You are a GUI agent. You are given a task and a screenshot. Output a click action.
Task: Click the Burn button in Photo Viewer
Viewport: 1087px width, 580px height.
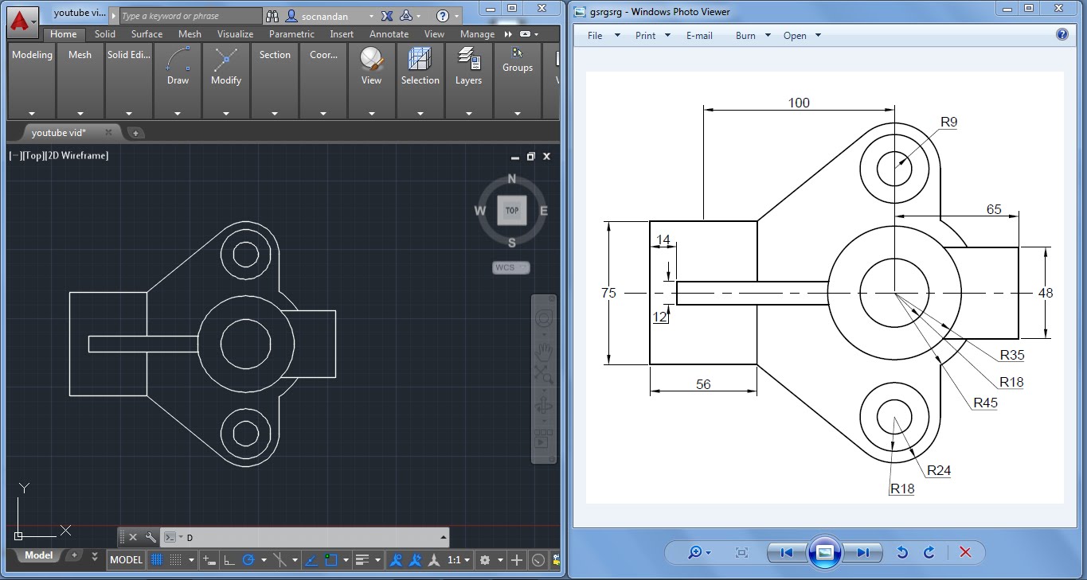[x=744, y=35]
